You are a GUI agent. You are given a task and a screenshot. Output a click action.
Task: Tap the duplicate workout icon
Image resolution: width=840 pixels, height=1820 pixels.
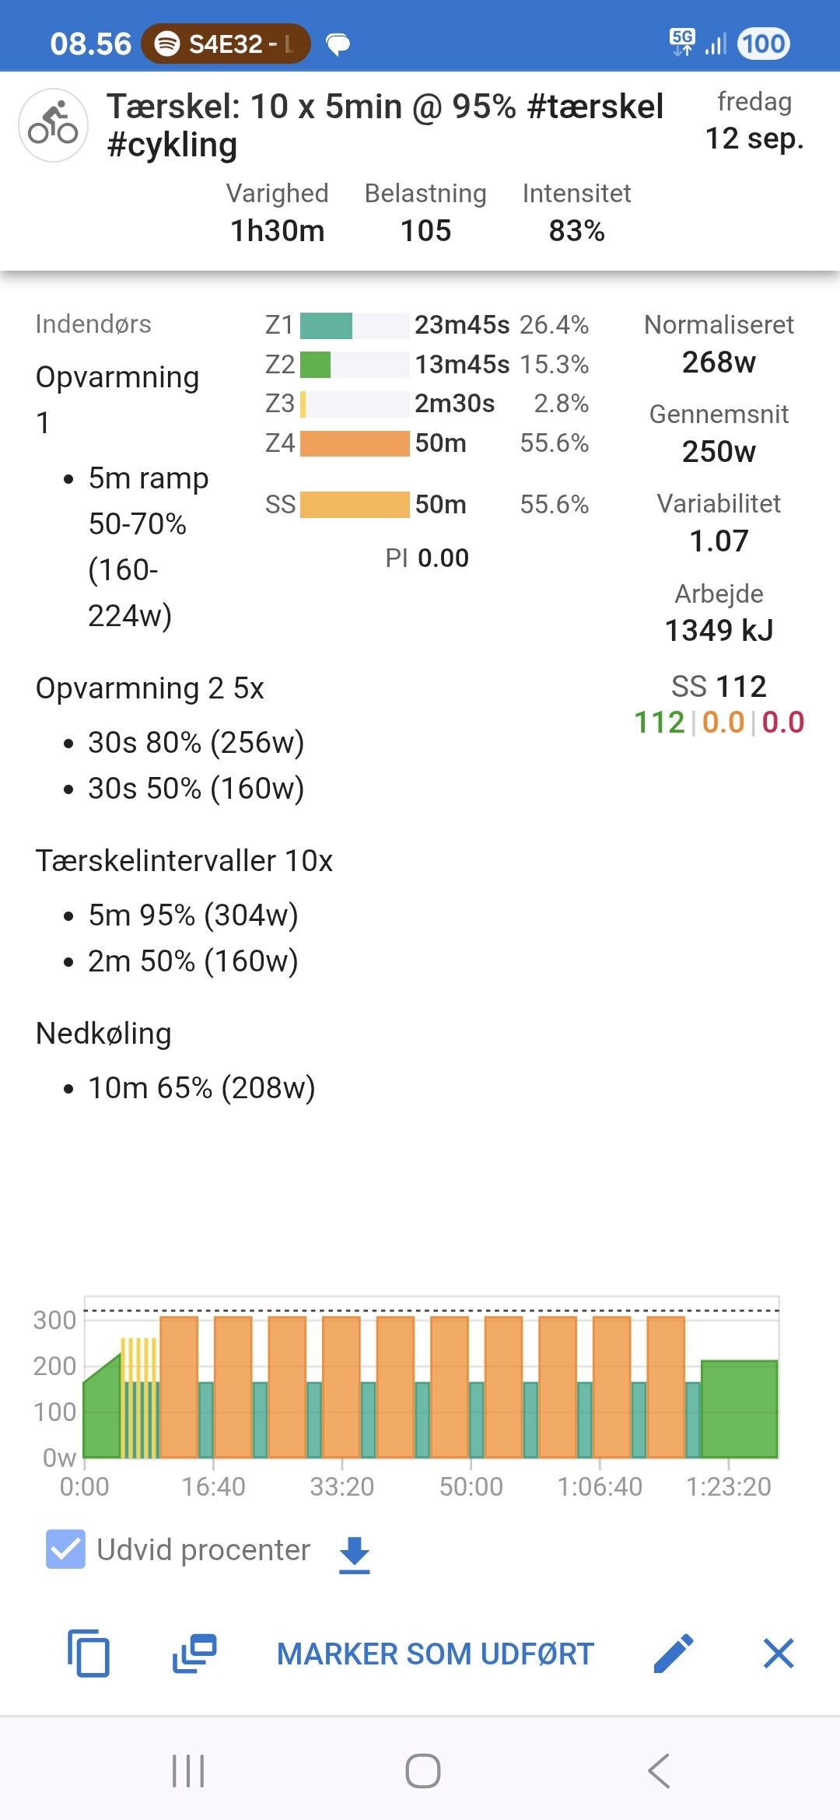pyautogui.click(x=194, y=1653)
